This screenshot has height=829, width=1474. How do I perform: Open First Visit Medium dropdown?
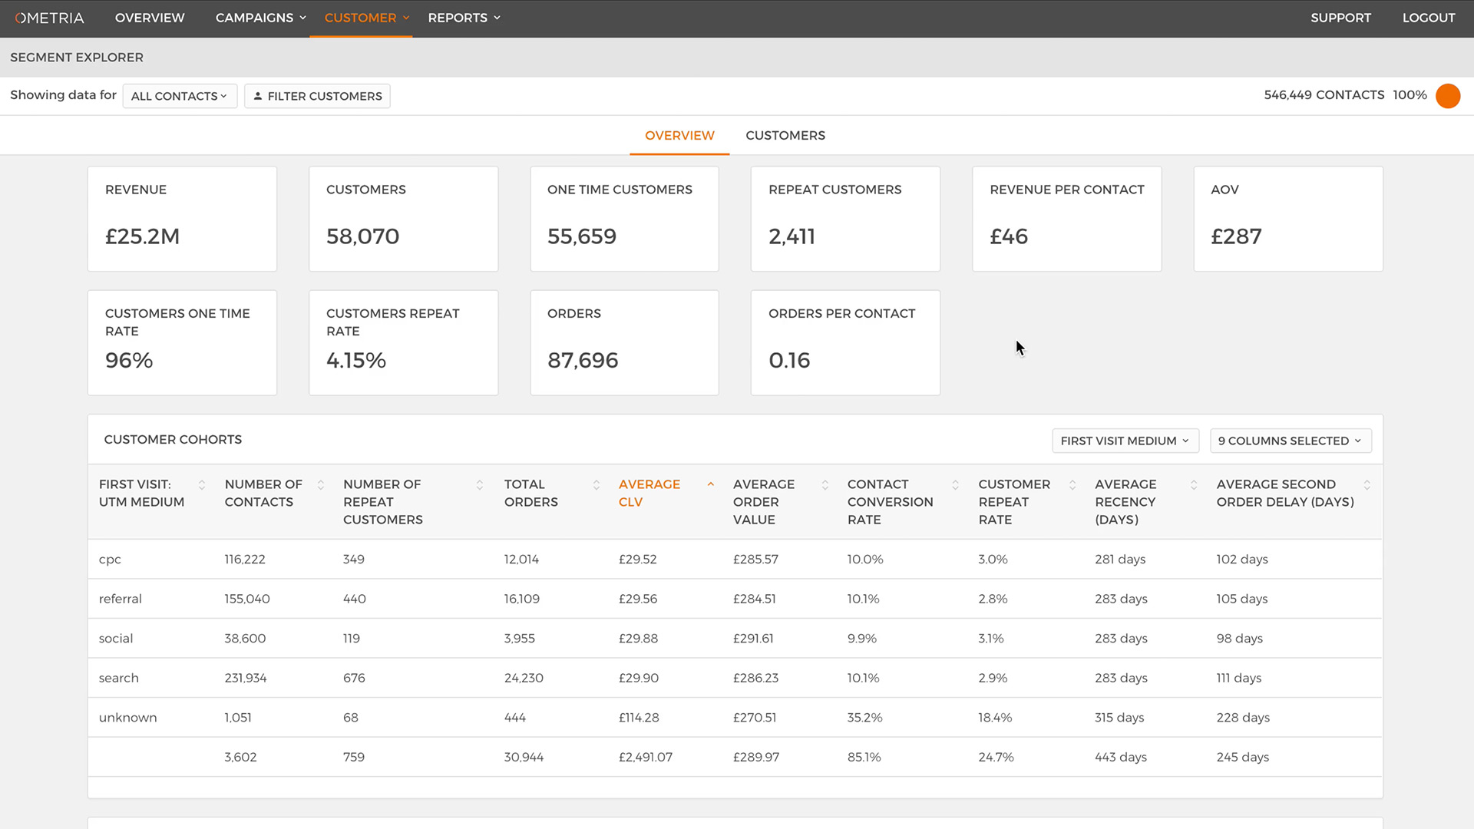pos(1125,441)
